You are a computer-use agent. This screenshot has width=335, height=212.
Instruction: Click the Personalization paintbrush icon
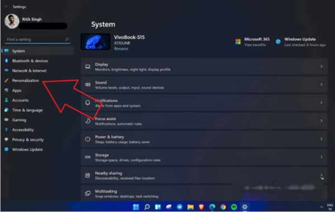6,81
